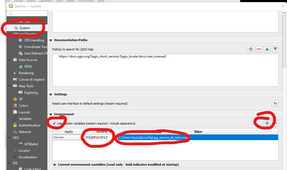This screenshot has height=170, width=287.
Task: Select IDE category
Action: 15,163
